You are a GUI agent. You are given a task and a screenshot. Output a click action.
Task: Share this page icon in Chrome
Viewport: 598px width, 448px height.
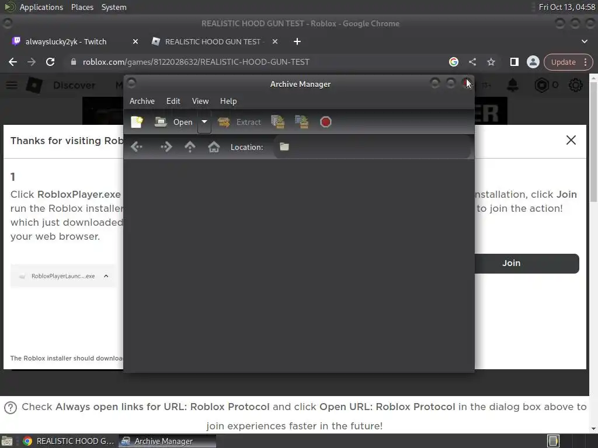472,62
